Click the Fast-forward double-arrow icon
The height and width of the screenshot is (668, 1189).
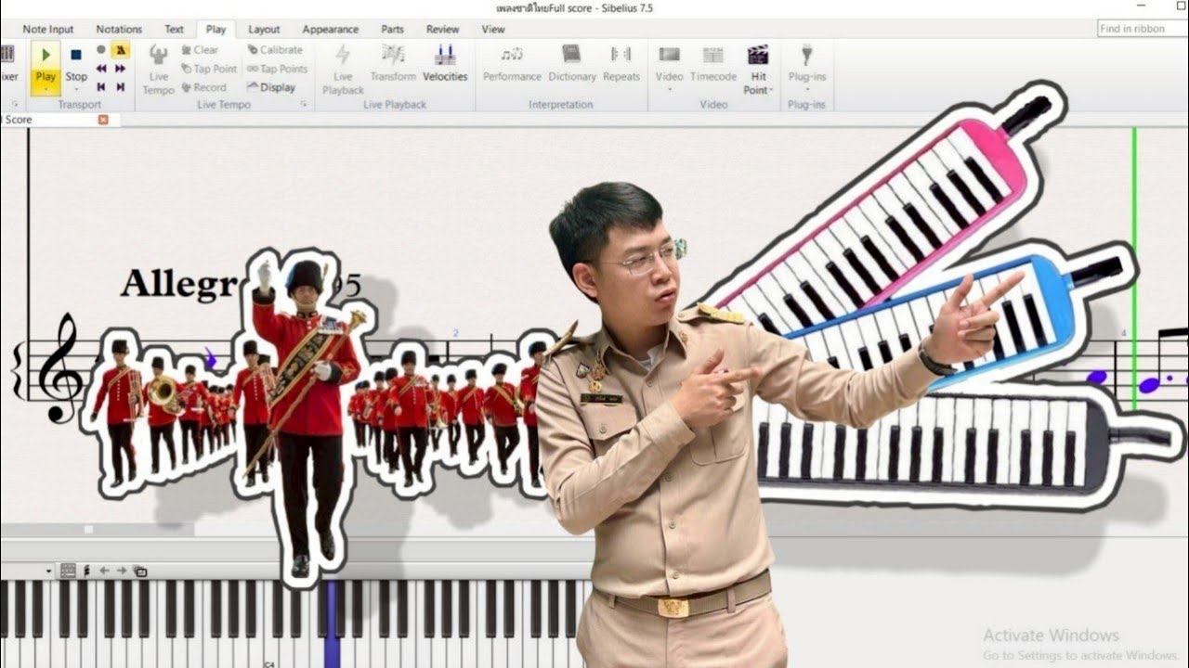121,69
